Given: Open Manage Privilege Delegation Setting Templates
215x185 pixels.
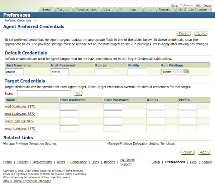Looking at the screenshot, I should tap(141, 143).
